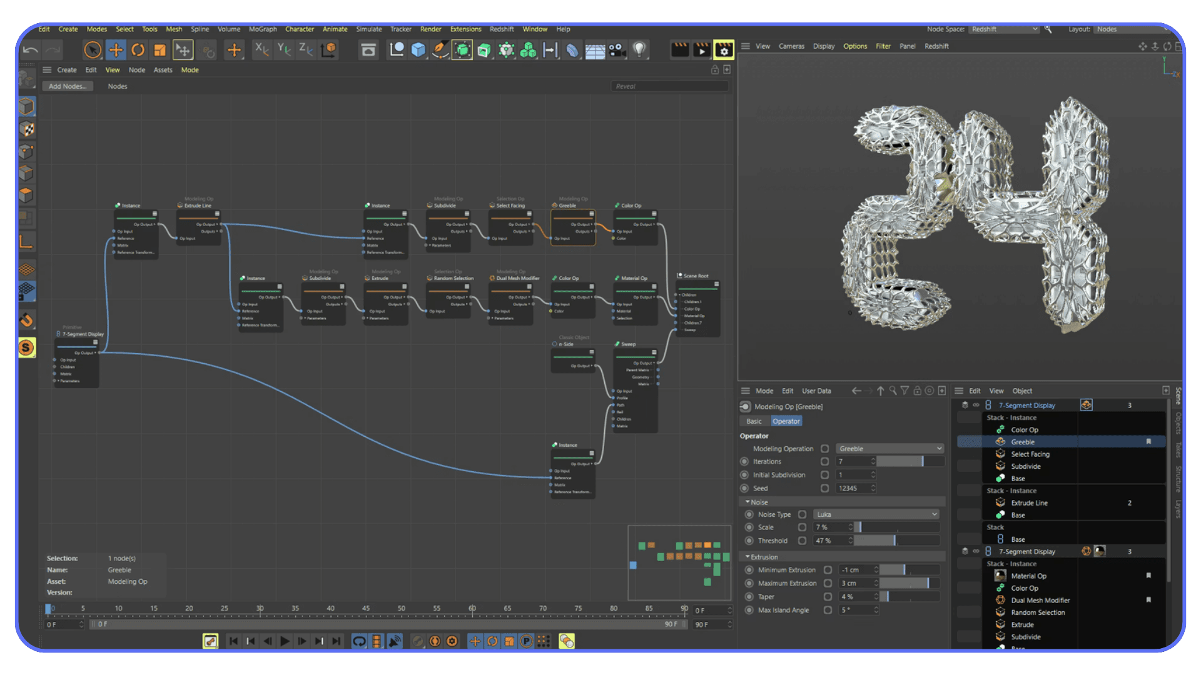1201x675 pixels.
Task: Select the Live Selection tool
Action: pyautogui.click(x=93, y=49)
